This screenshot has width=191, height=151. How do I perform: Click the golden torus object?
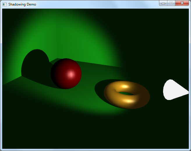127,95
